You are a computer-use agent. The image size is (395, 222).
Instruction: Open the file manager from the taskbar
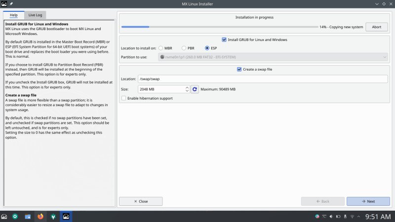28,217
